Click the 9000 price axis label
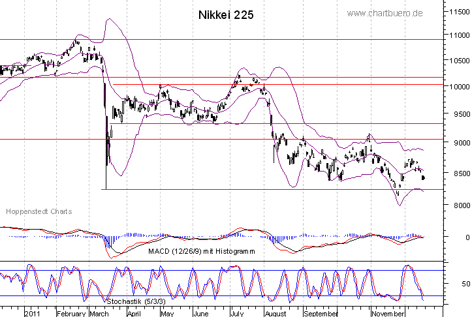This screenshot has width=472, height=317. tap(462, 143)
